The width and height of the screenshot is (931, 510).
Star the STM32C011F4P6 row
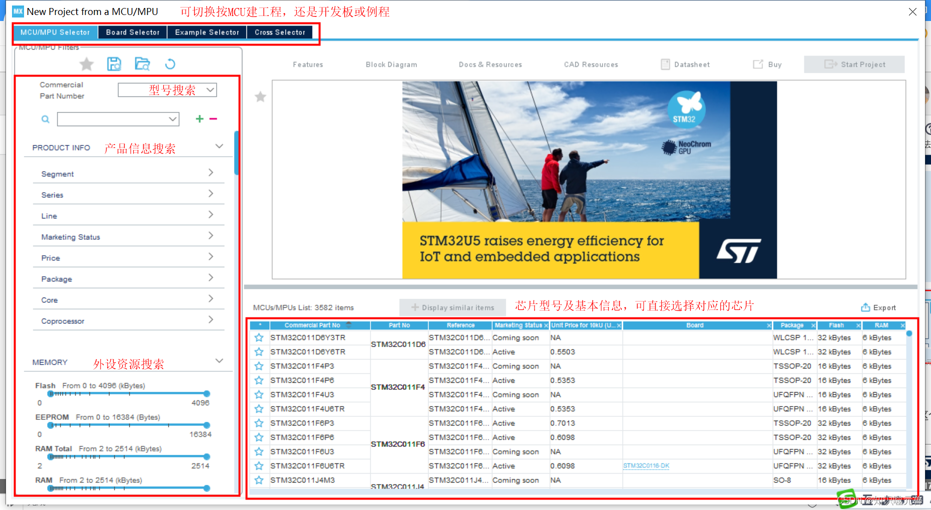click(259, 380)
